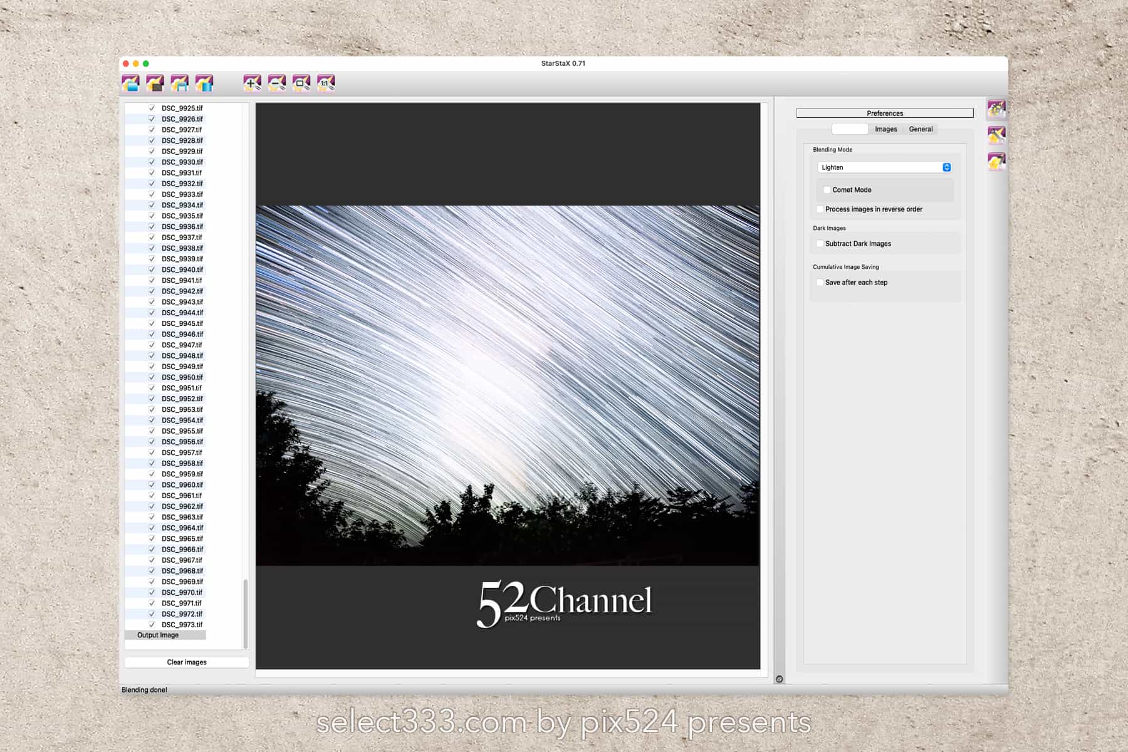Switch to the Images preferences tab

(885, 129)
